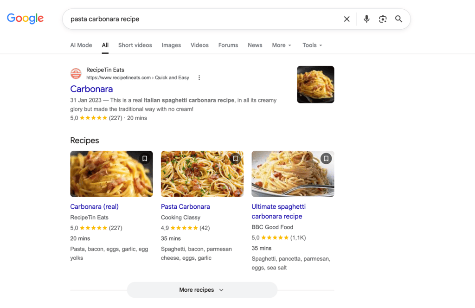Screen dimensions: 475x308
Task: Open Google Lens image search icon
Action: tap(383, 19)
